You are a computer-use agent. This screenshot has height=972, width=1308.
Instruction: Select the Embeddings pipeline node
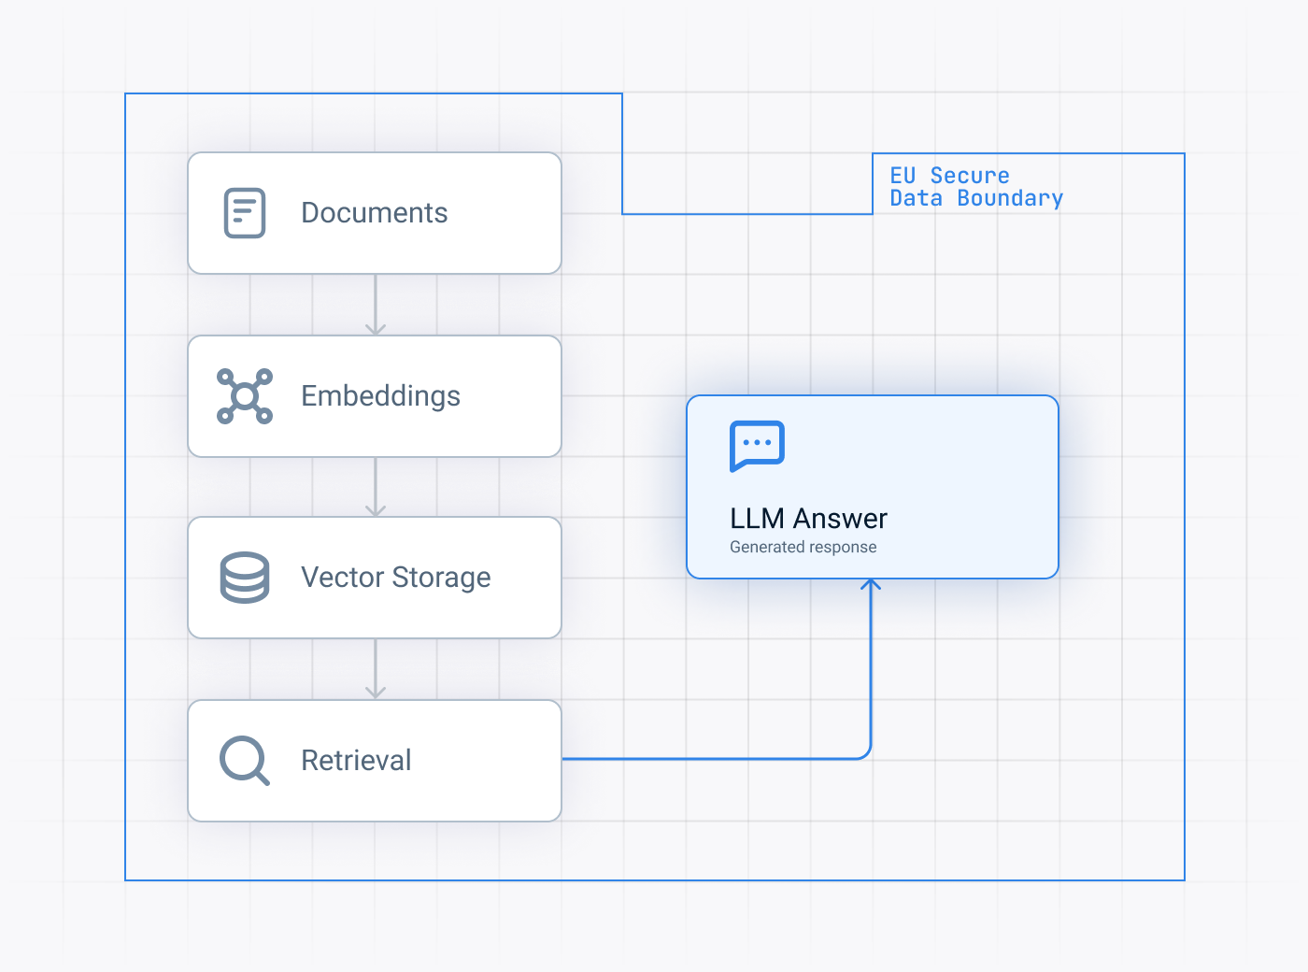click(374, 396)
